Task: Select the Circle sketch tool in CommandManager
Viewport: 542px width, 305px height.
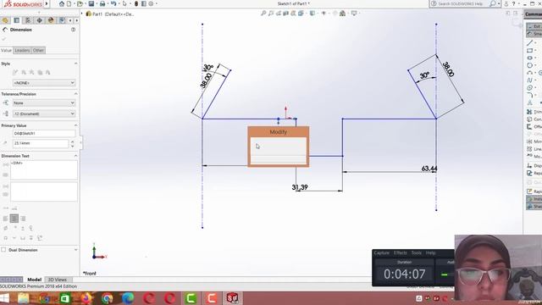Action: (x=530, y=65)
